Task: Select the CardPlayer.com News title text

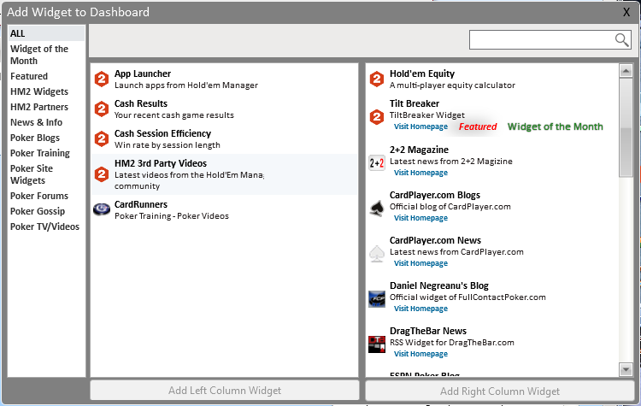Action: pos(435,240)
